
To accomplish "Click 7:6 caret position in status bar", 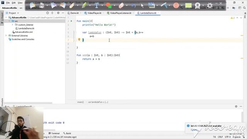I will (214, 137).
